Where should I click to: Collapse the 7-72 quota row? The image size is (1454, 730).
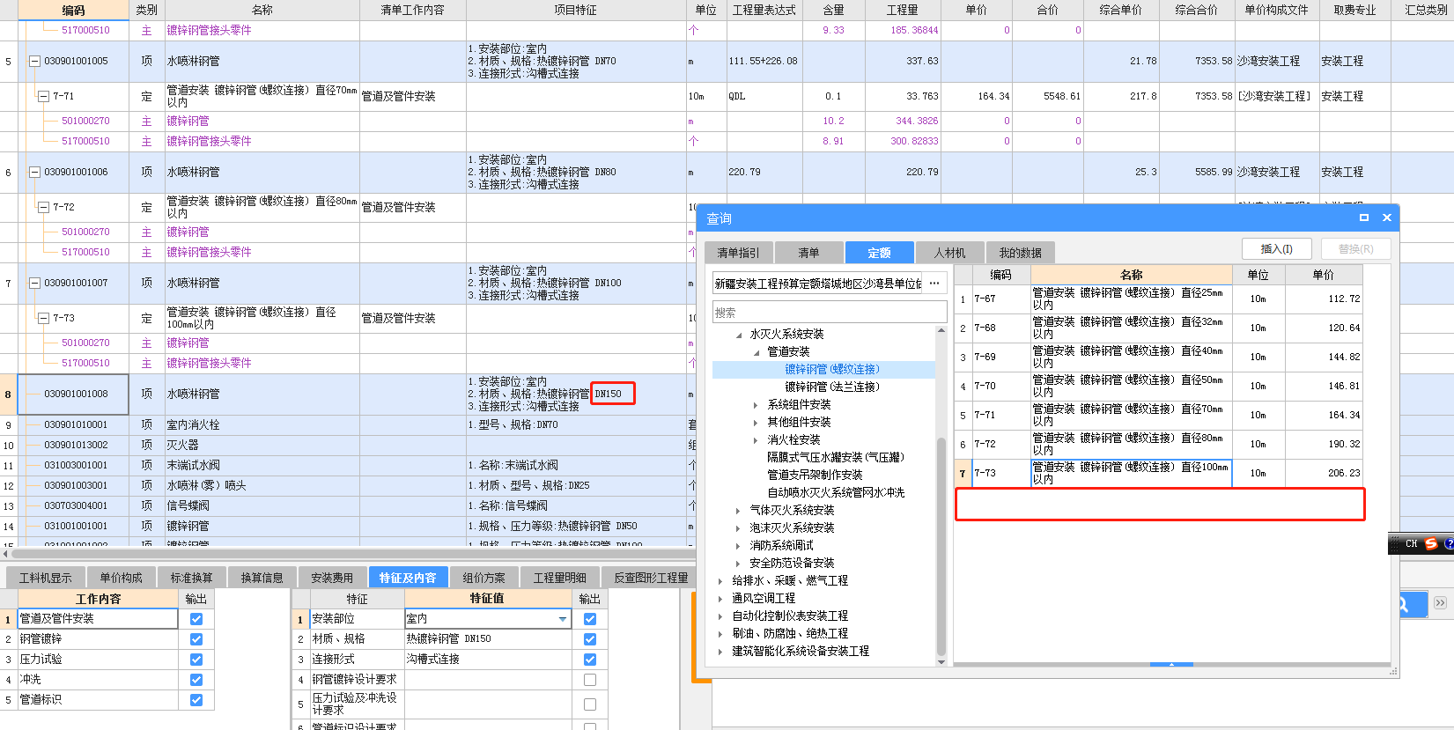coord(43,208)
